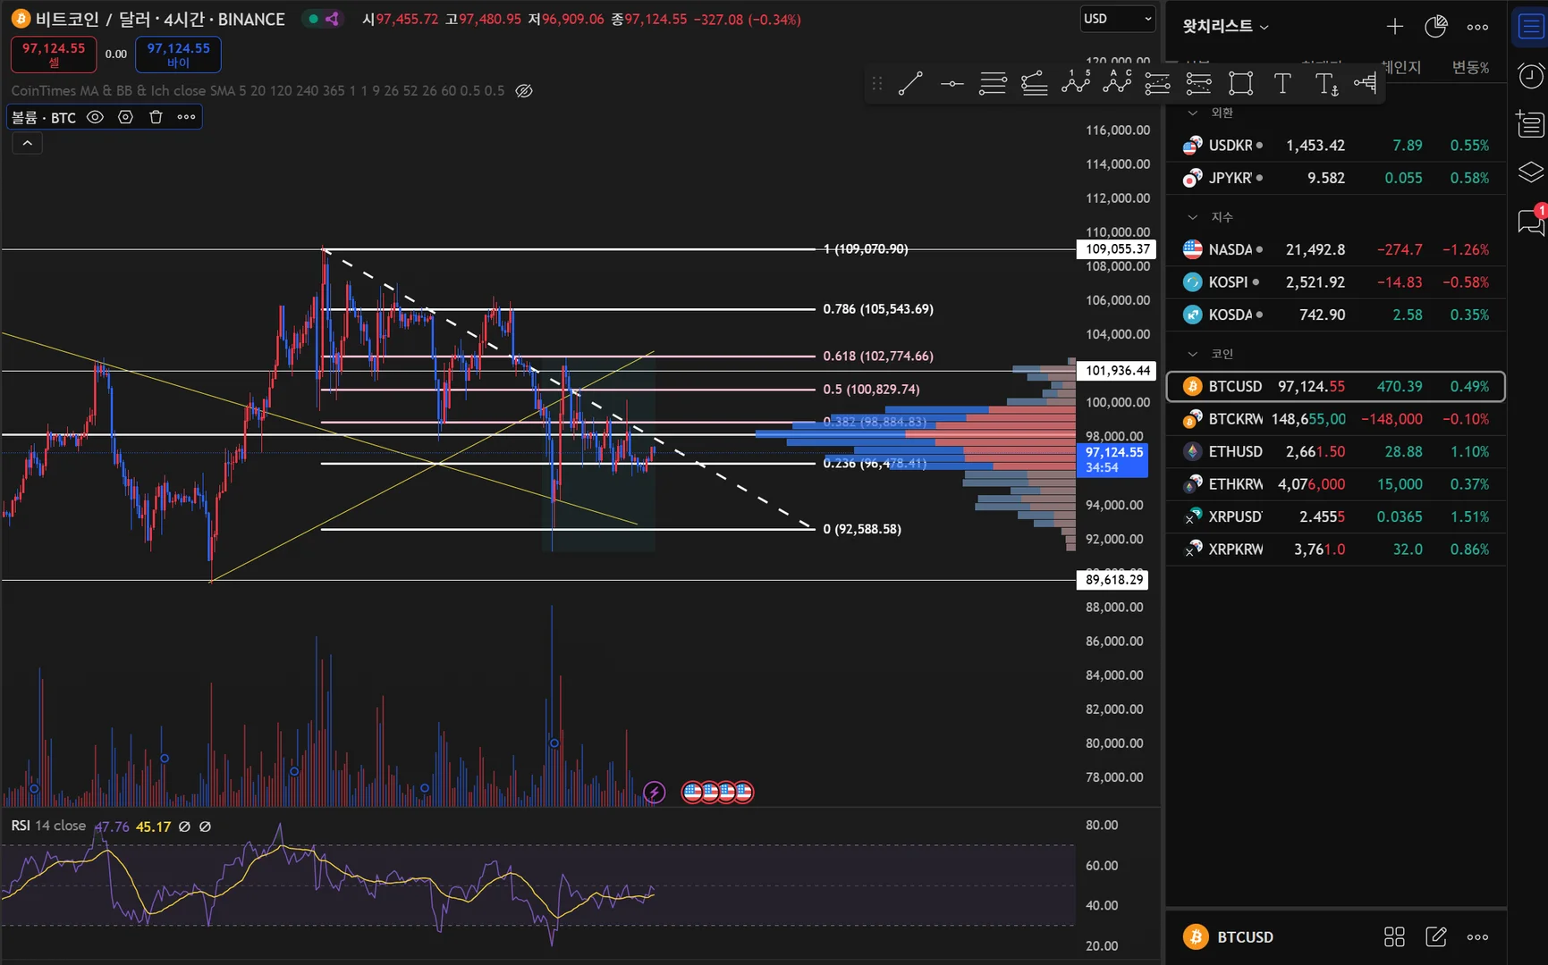Open the BTCUSD note edit icon
The height and width of the screenshot is (965, 1548).
(1436, 936)
